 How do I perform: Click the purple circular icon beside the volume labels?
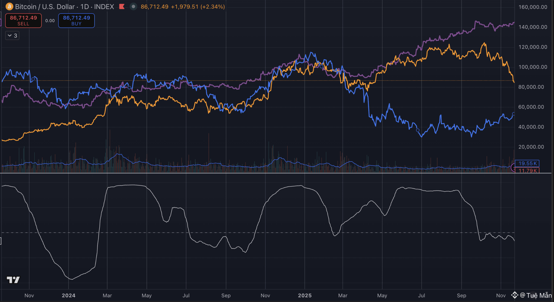[x=513, y=168]
